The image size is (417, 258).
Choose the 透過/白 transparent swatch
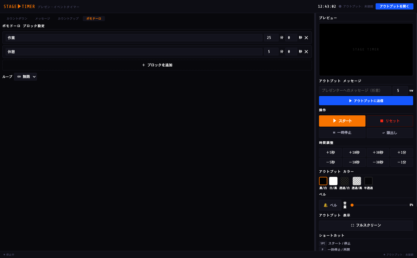(345, 181)
